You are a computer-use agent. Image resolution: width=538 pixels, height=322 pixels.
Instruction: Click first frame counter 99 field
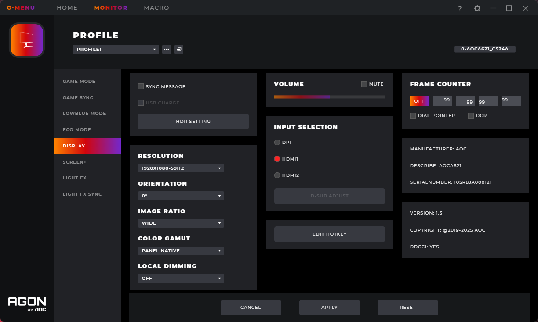(x=442, y=101)
